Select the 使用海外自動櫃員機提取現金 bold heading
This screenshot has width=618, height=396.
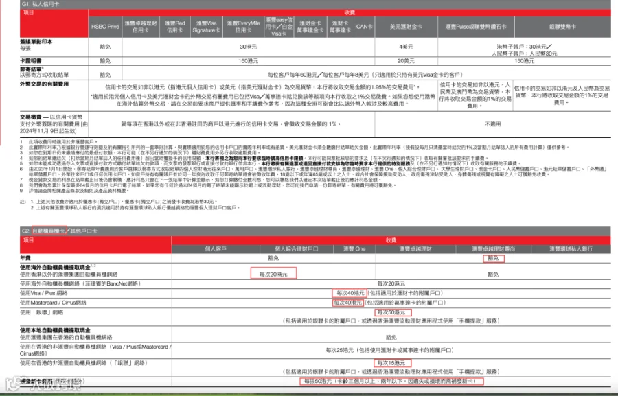click(55, 267)
